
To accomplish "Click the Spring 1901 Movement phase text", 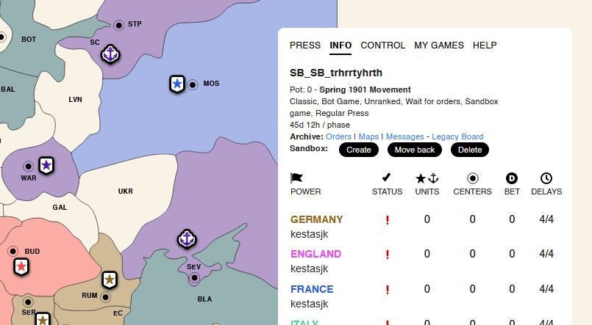I will pyautogui.click(x=365, y=90).
